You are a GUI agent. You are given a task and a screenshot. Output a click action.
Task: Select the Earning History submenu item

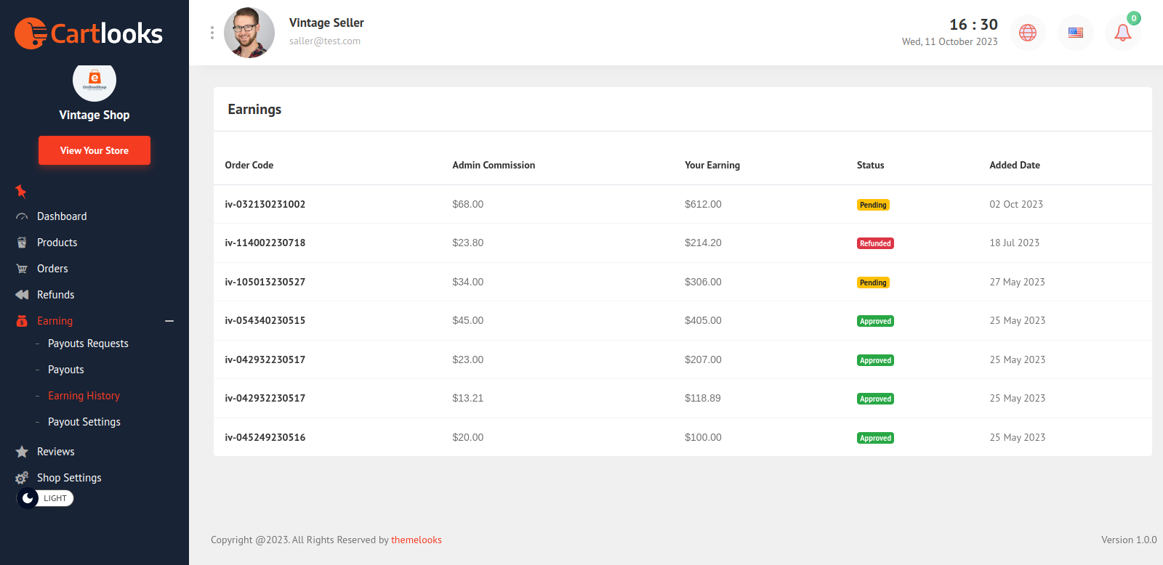pos(84,396)
